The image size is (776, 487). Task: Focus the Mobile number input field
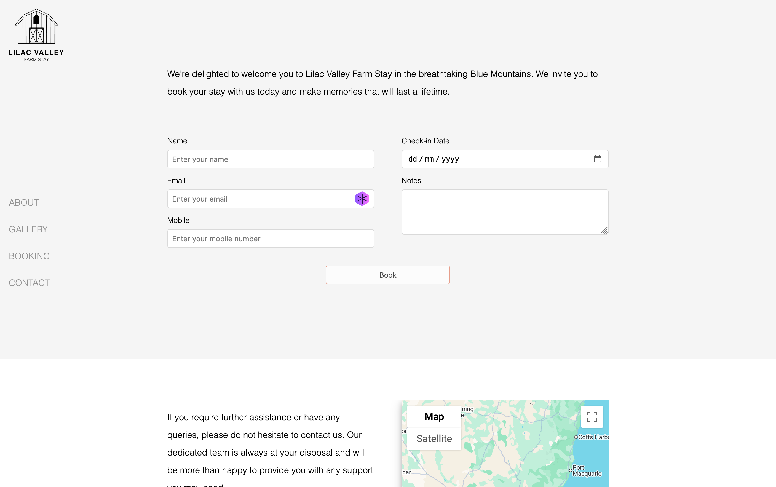pos(271,239)
